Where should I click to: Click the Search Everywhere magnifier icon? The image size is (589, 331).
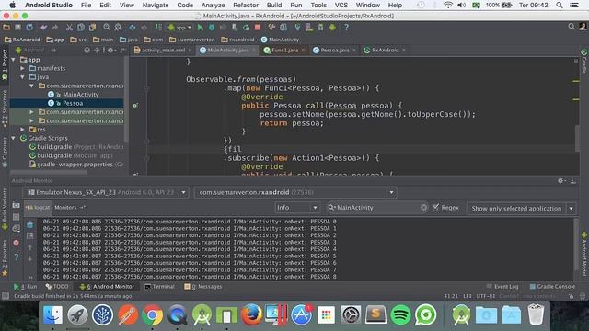pos(572,27)
